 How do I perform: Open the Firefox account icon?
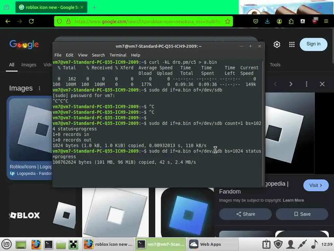click(279, 21)
